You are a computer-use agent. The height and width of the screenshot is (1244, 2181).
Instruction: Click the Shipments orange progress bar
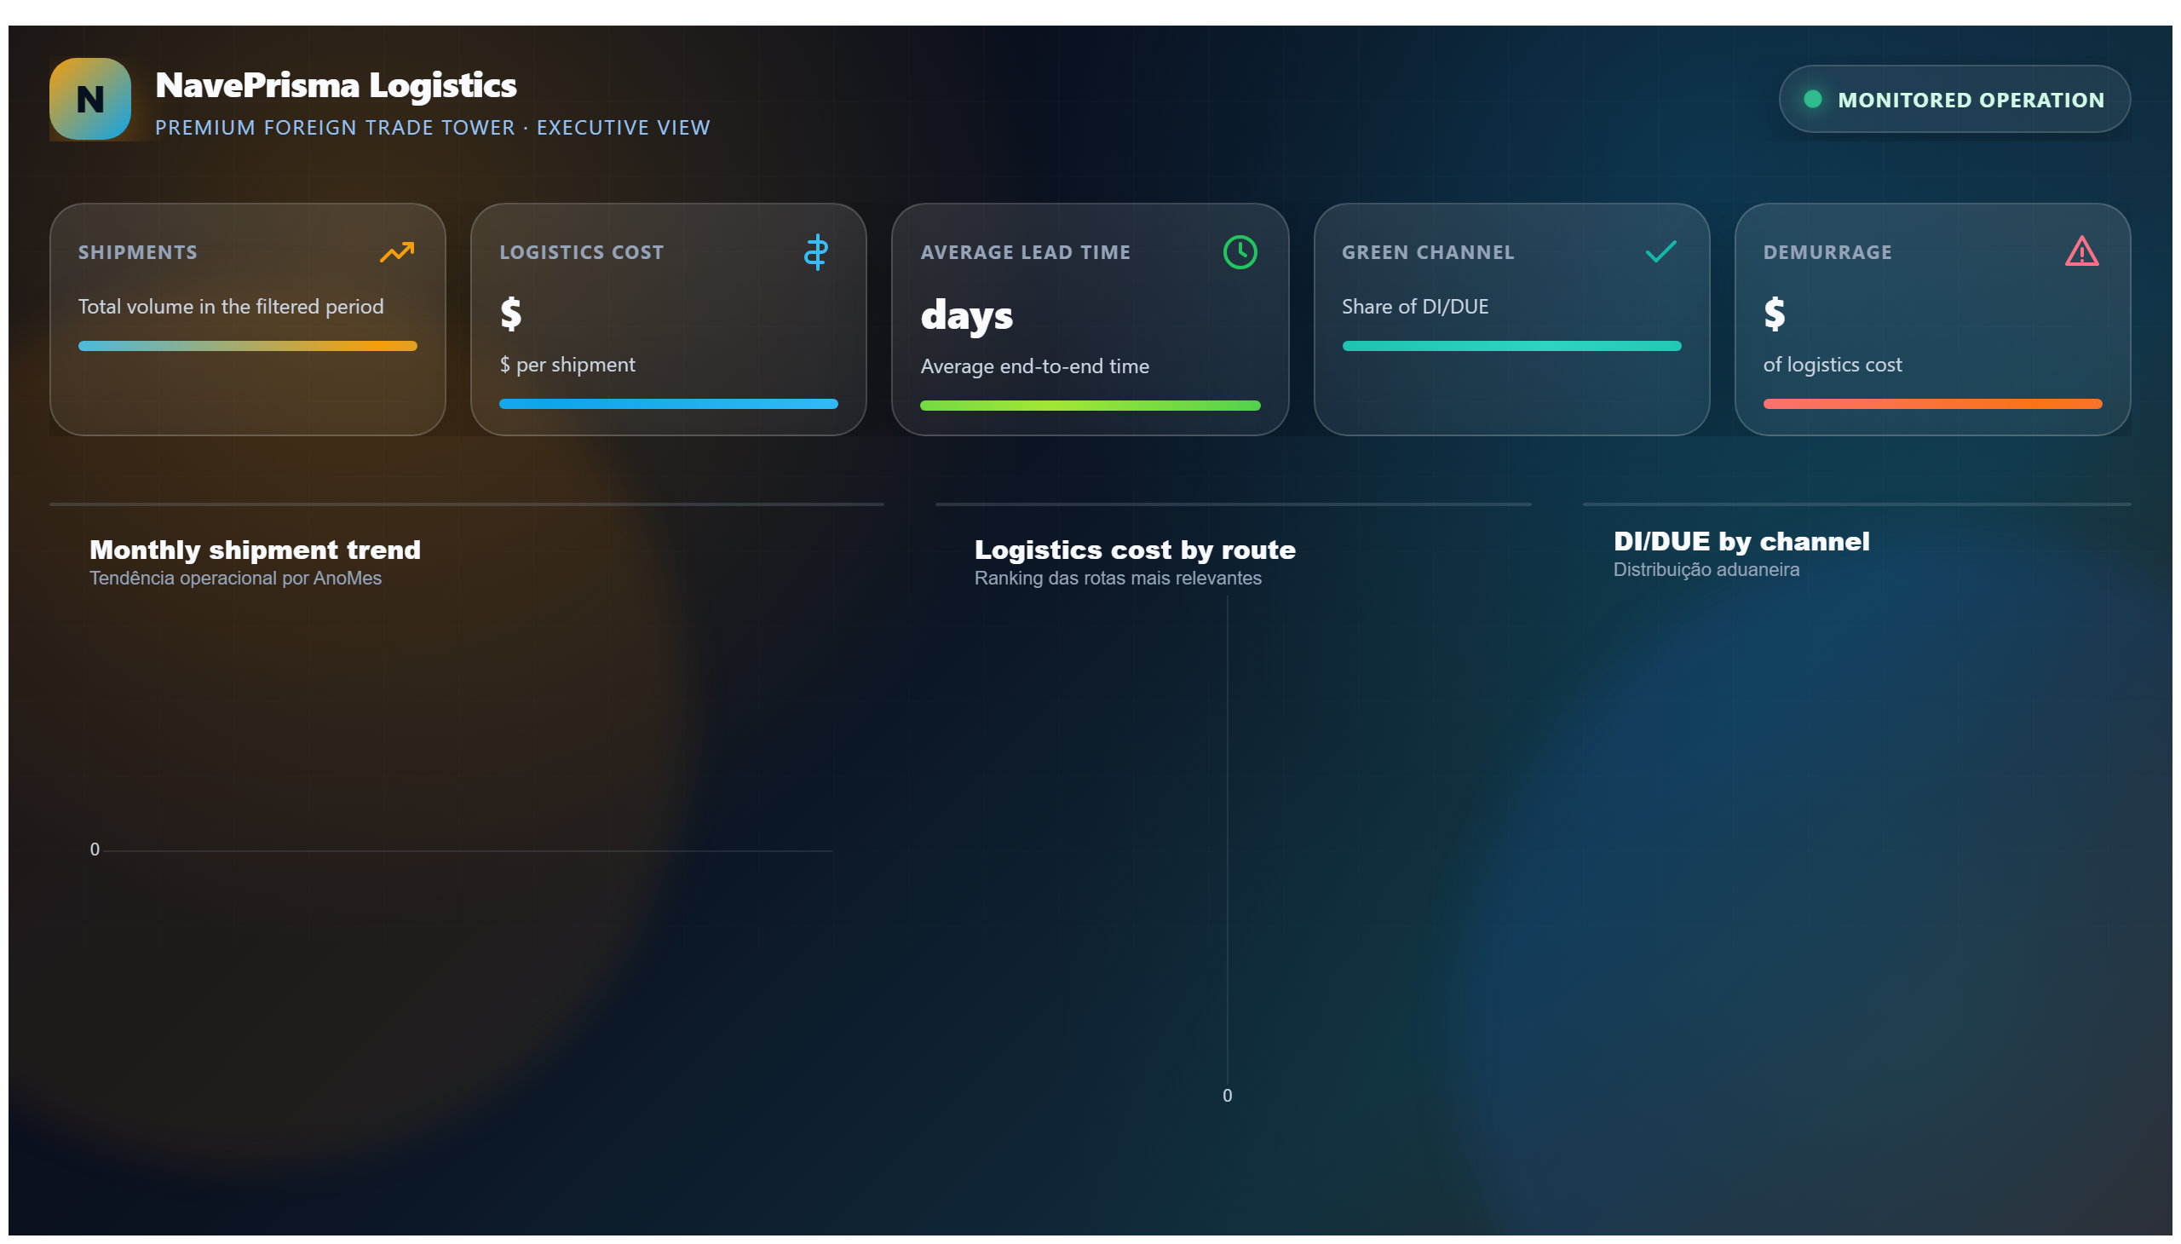[x=248, y=346]
